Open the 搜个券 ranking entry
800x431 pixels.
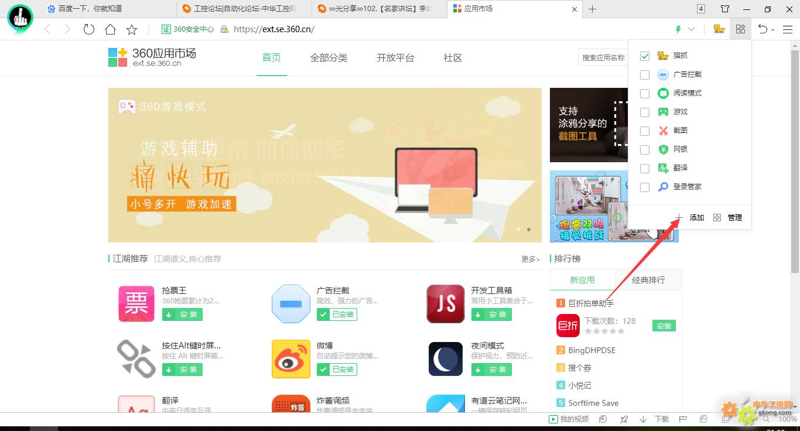(580, 368)
